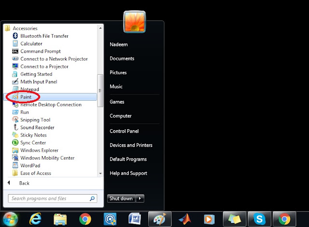Click the Sticky Notes taskbar icon
The width and height of the screenshot is (309, 227).
[x=235, y=219]
